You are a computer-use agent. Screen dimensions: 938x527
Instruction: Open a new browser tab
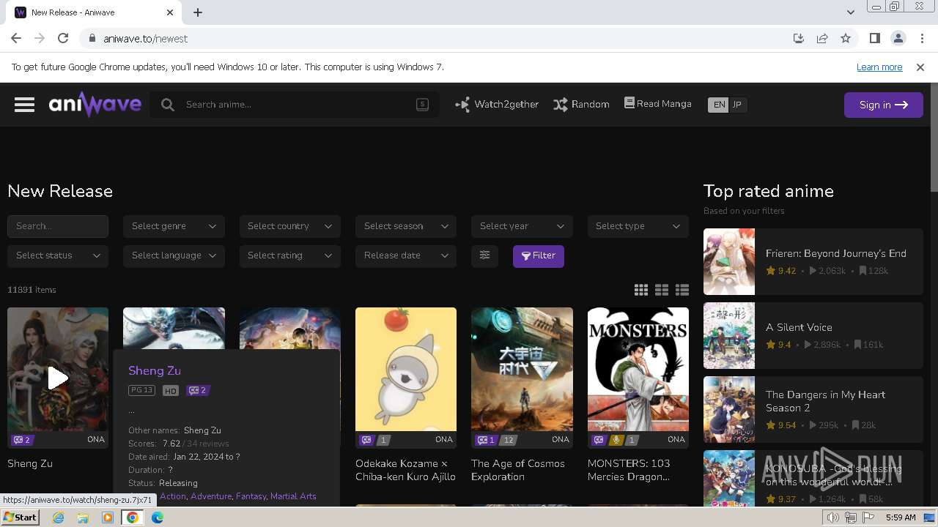[x=198, y=12]
